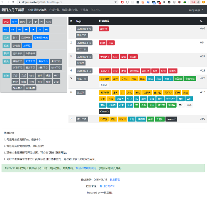This screenshot has height=197, width=207.
Task: Click the 星熊 operator in result row 3
Action: click(x=124, y=57)
